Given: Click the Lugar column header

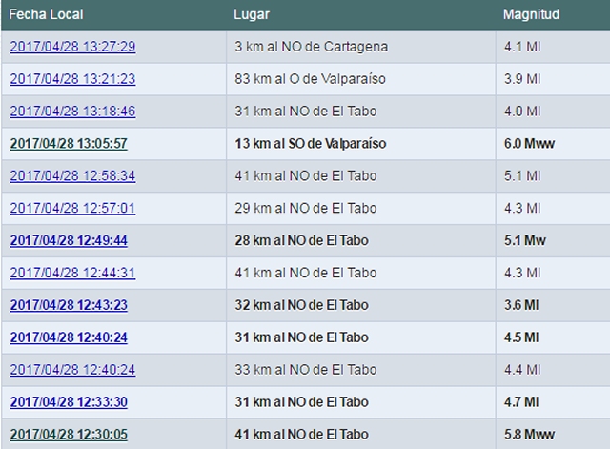Looking at the screenshot, I should point(252,15).
